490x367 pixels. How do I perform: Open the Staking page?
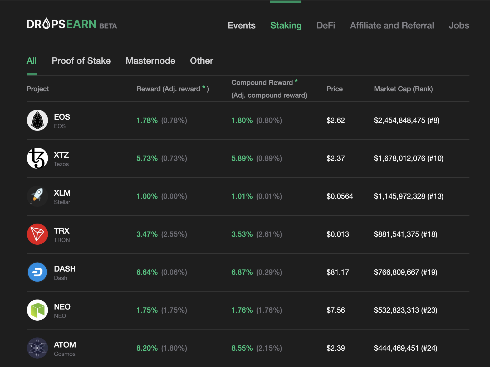point(286,25)
